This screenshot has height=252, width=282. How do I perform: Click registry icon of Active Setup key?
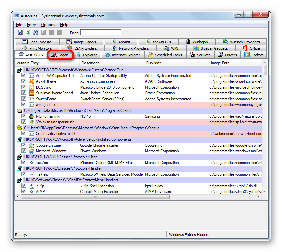[19, 139]
